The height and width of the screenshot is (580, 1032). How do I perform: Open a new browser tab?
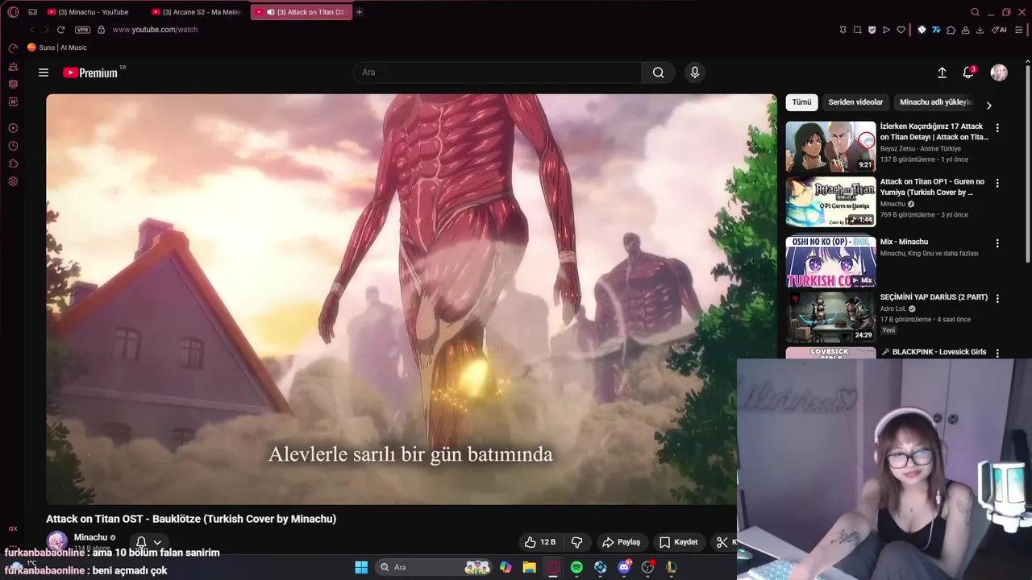click(x=360, y=12)
